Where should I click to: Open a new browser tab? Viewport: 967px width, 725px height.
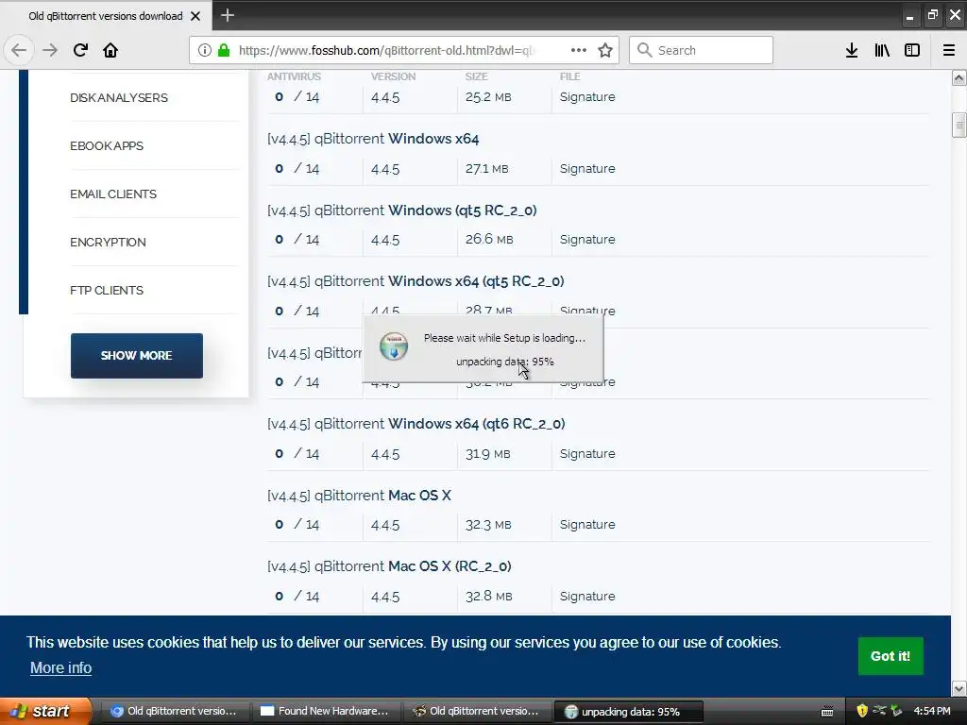click(227, 15)
